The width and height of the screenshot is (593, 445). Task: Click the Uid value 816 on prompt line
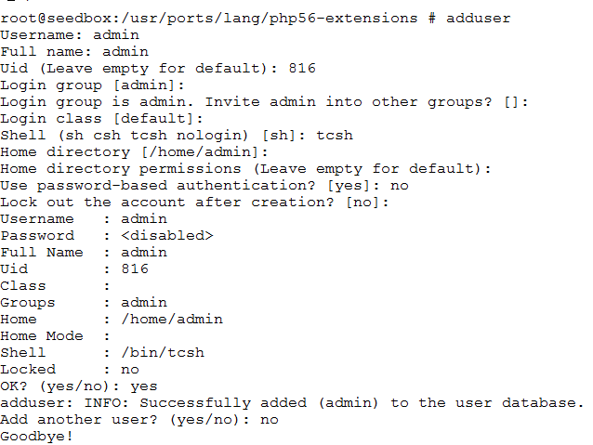coord(302,69)
